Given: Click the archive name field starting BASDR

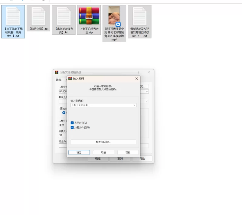Looking at the screenshot, I should point(63,91).
